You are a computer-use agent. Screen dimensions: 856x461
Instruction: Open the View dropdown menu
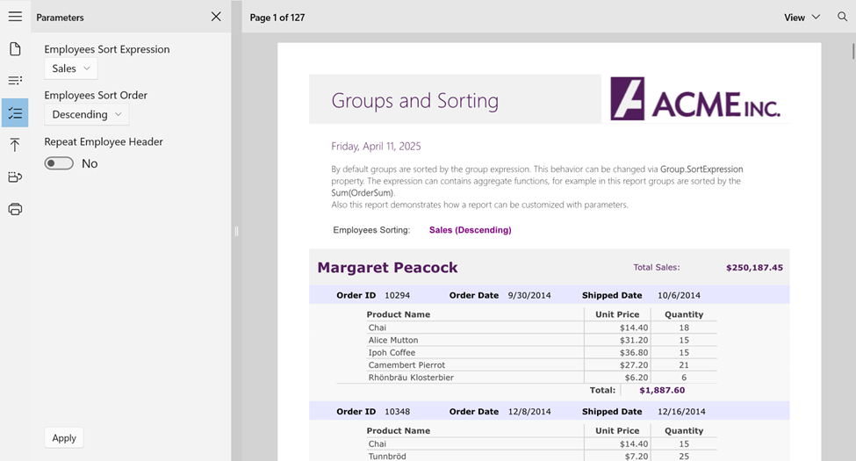pos(802,18)
